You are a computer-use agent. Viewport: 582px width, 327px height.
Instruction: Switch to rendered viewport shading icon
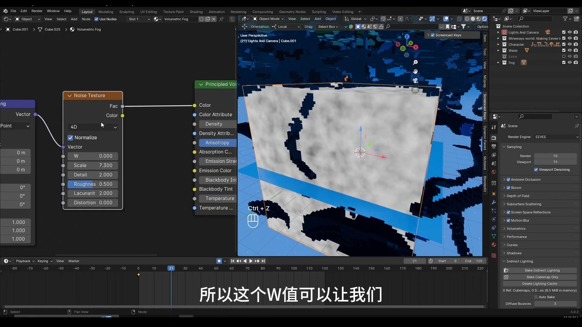pyautogui.click(x=484, y=19)
